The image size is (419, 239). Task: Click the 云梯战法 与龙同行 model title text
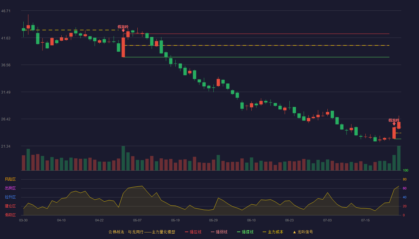[142, 232]
